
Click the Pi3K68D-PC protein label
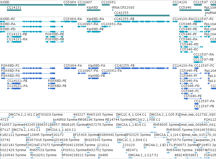point(10,65)
